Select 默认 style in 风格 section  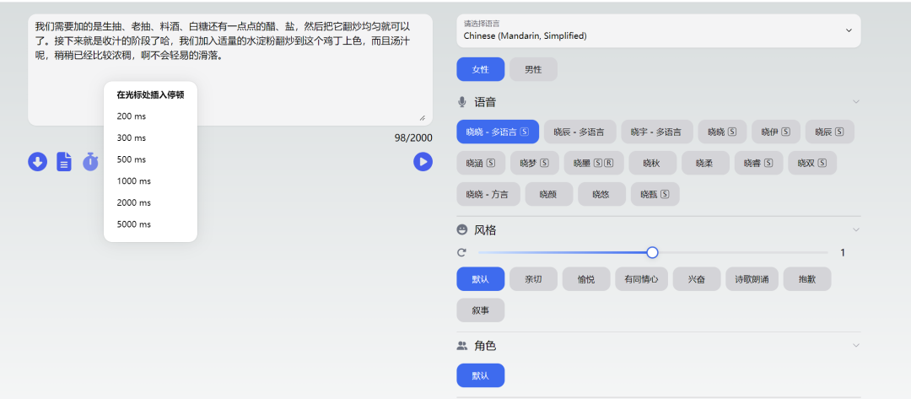pos(481,278)
